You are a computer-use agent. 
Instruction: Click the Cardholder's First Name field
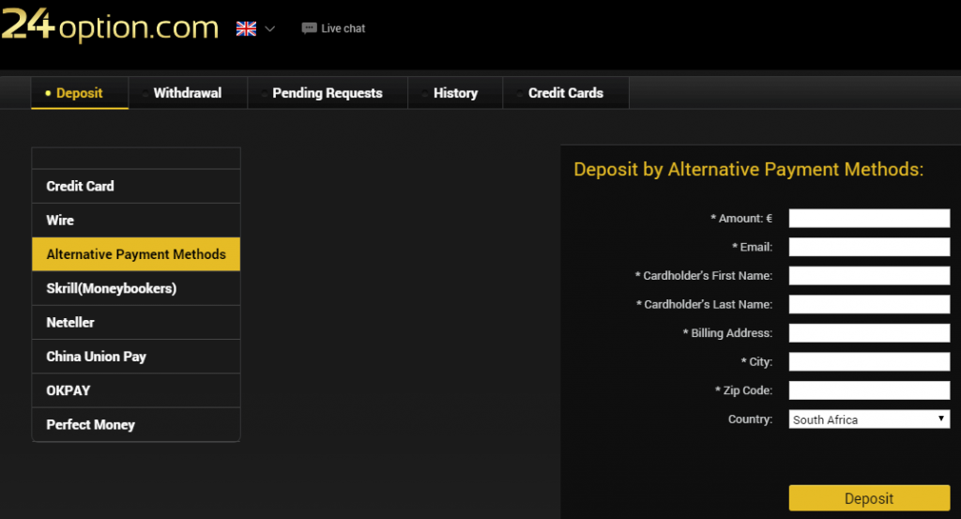[x=869, y=276]
